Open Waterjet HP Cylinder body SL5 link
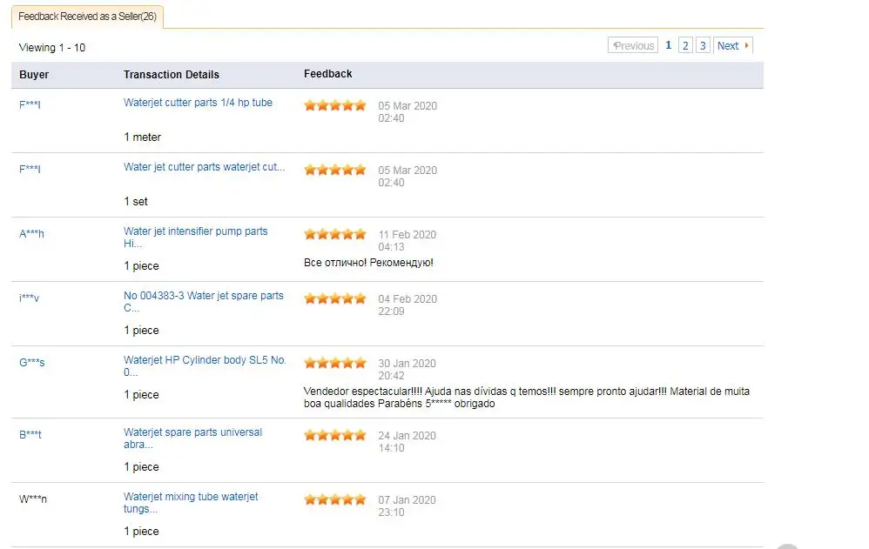This screenshot has height=549, width=869. coord(205,365)
